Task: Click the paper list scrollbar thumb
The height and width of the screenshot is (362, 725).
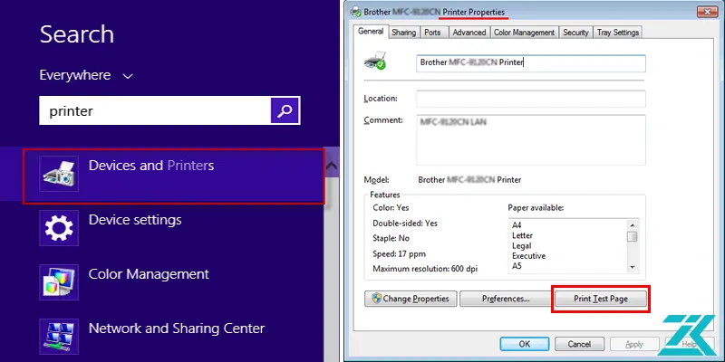Action: (x=632, y=236)
